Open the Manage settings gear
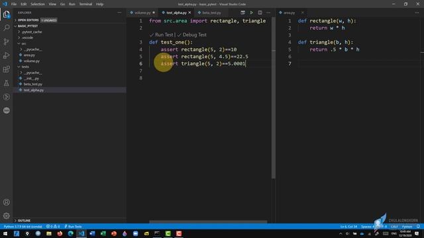This screenshot has height=238, width=424. (6, 216)
